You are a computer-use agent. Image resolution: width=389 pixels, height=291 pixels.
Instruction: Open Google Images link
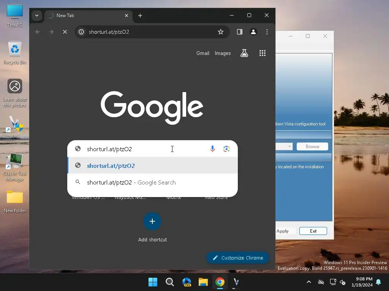[x=223, y=53]
